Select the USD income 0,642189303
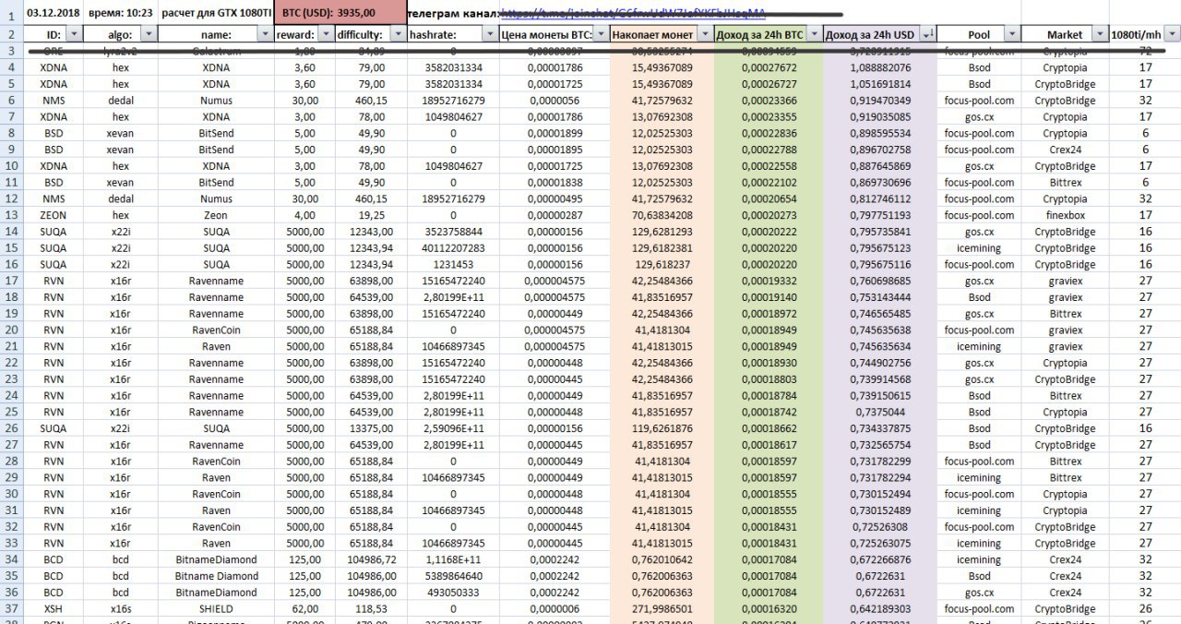Viewport: 1181px width, 624px height. (879, 609)
